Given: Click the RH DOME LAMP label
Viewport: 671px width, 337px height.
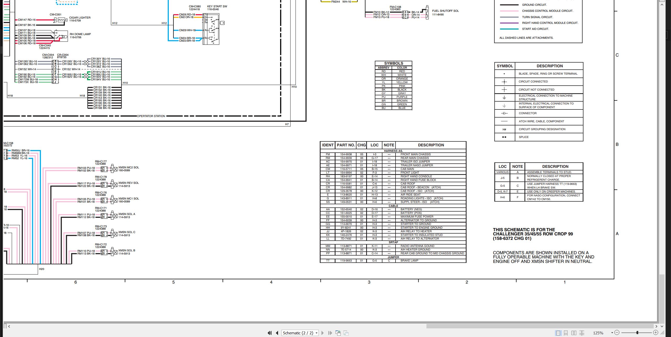Looking at the screenshot, I should (80, 34).
